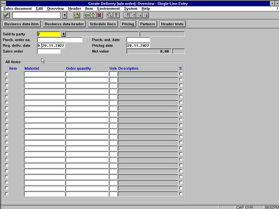
Task: Open the Sales document menu
Action: 17,8
